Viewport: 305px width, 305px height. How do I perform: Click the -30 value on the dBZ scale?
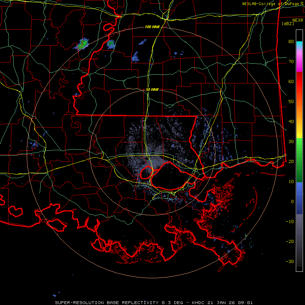[x=290, y=261]
